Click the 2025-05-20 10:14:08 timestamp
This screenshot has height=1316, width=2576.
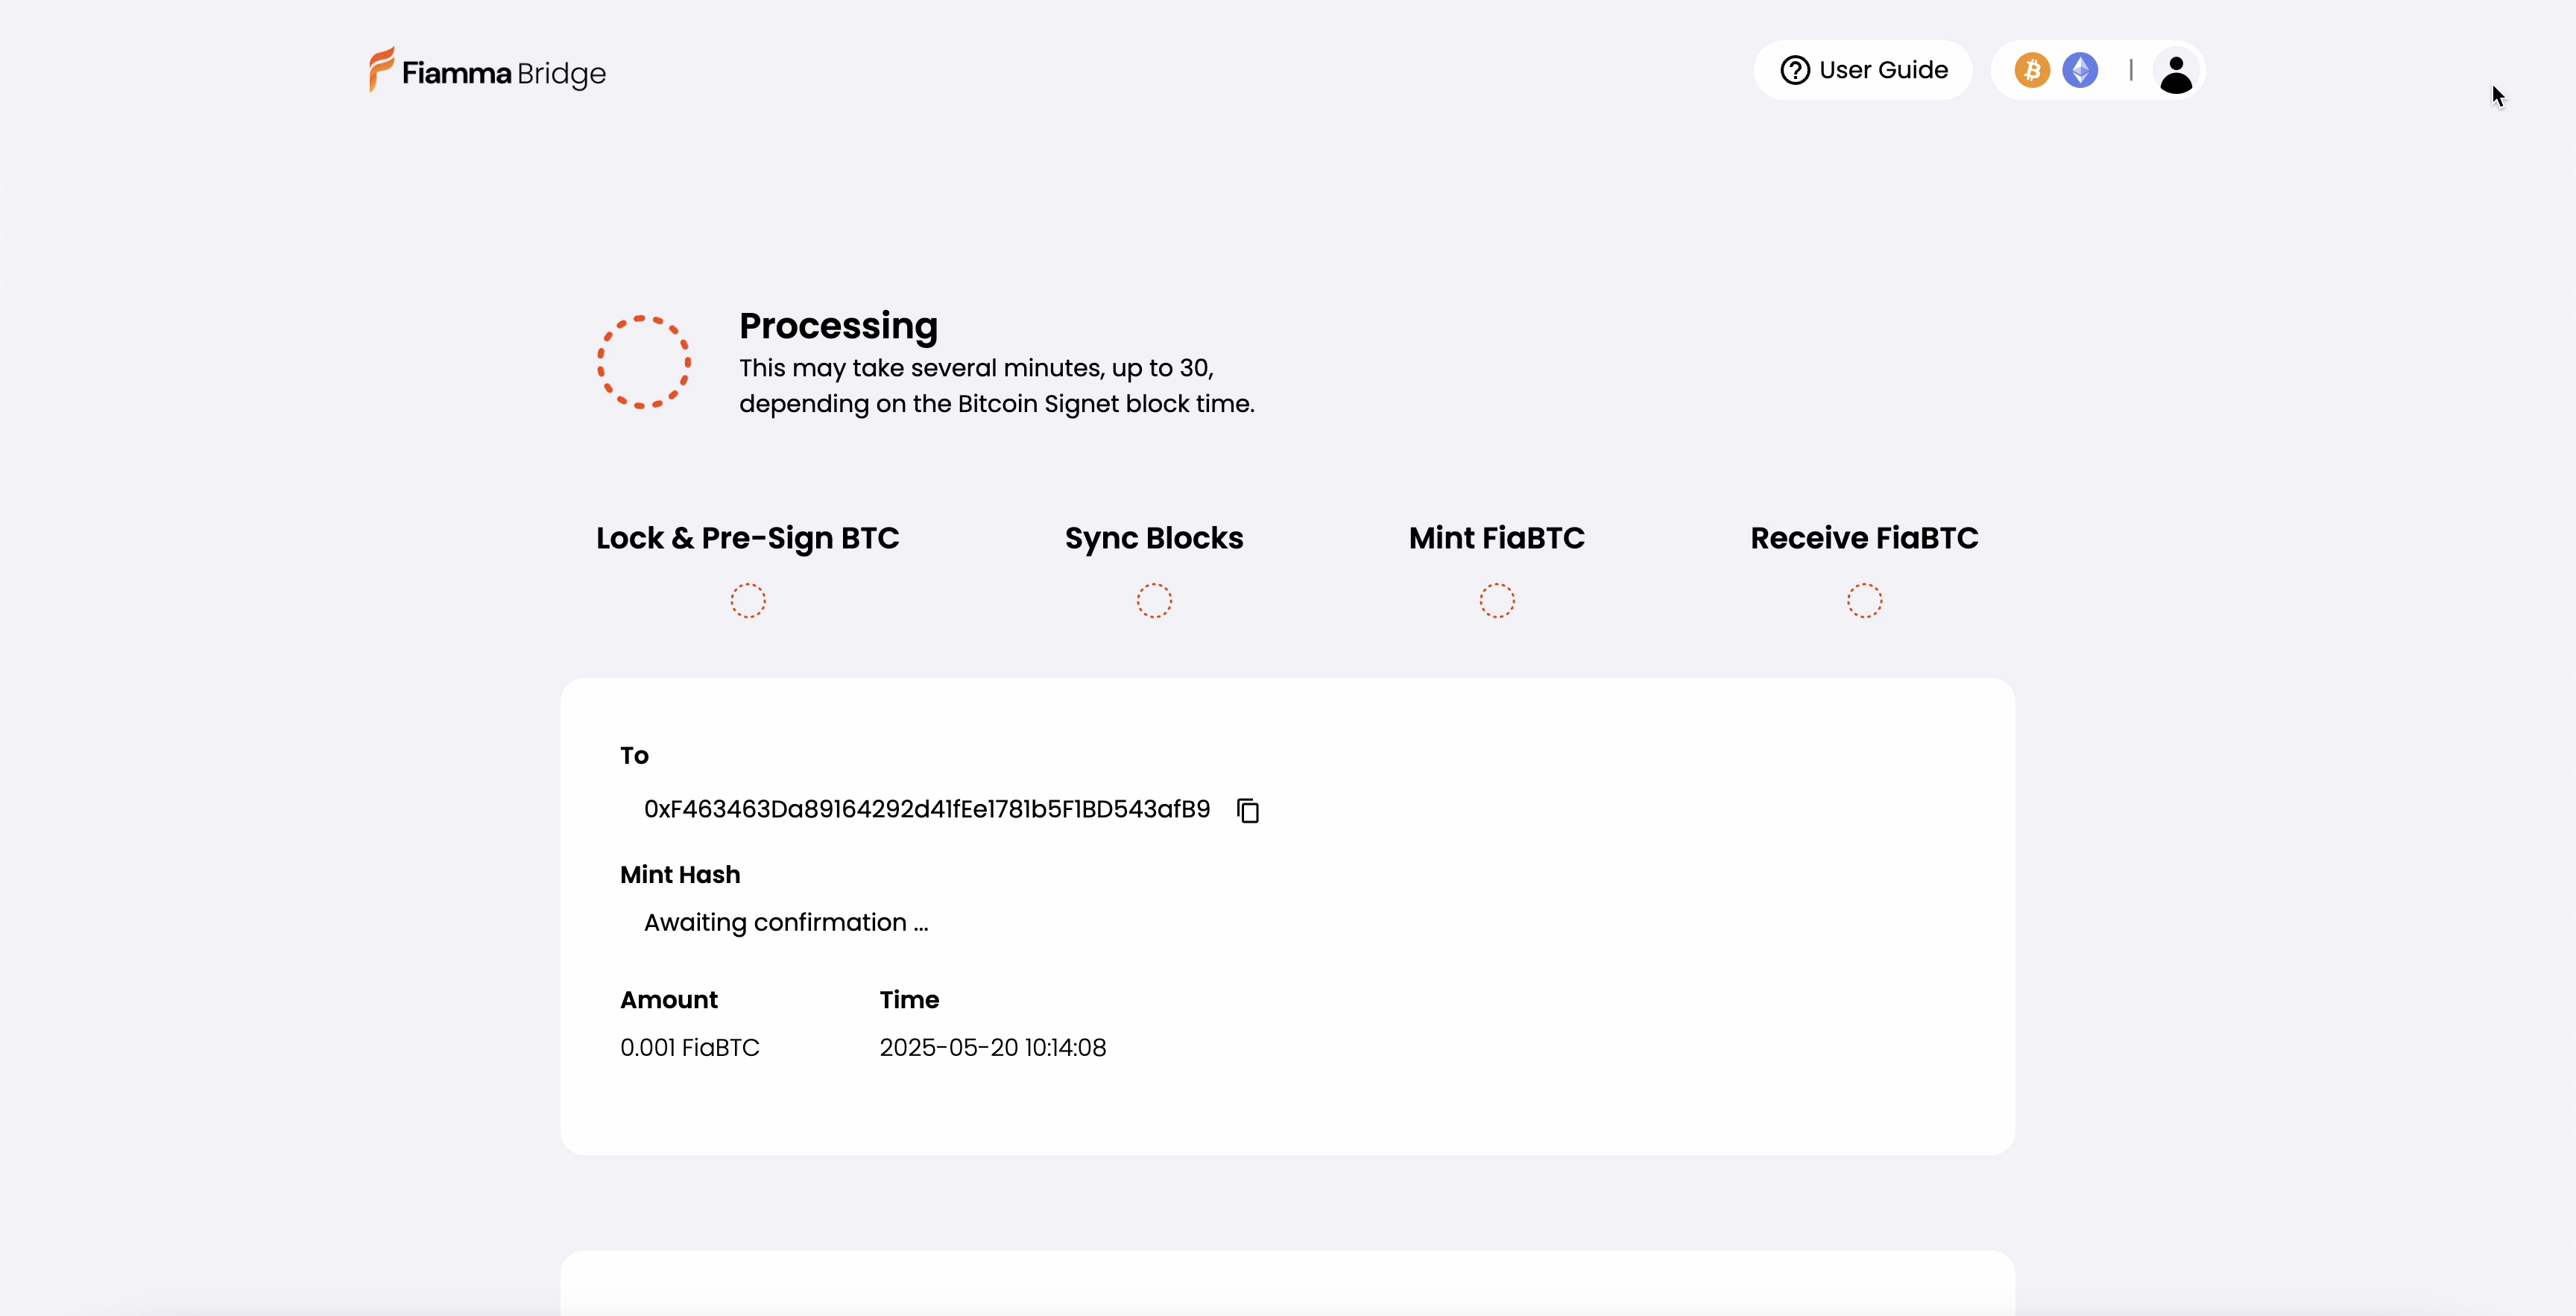[x=993, y=1047]
